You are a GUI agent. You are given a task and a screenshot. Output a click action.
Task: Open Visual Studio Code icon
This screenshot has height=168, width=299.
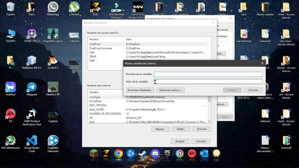[x=32, y=144]
